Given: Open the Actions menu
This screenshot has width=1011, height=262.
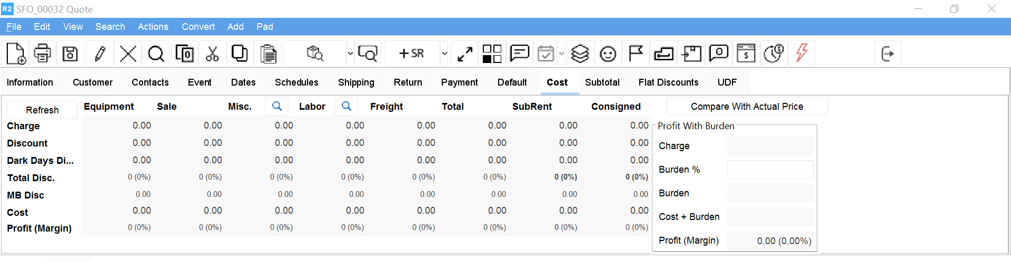Looking at the screenshot, I should [x=153, y=27].
